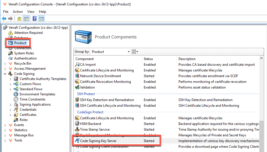This screenshot has height=152, width=267.
Task: Open the View menu
Action: tap(31, 12)
